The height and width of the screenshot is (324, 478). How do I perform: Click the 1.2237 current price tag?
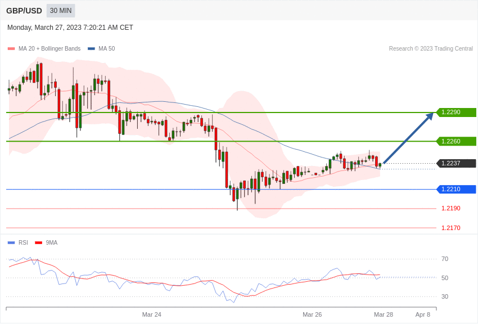tap(456, 164)
